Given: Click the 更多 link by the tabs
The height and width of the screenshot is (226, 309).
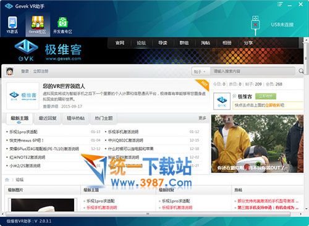Looking at the screenshot, I should tap(202, 118).
